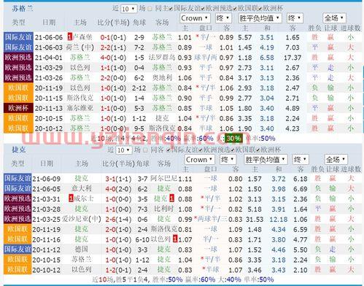Open 爱沙尼亚(中) team link

tap(82, 219)
